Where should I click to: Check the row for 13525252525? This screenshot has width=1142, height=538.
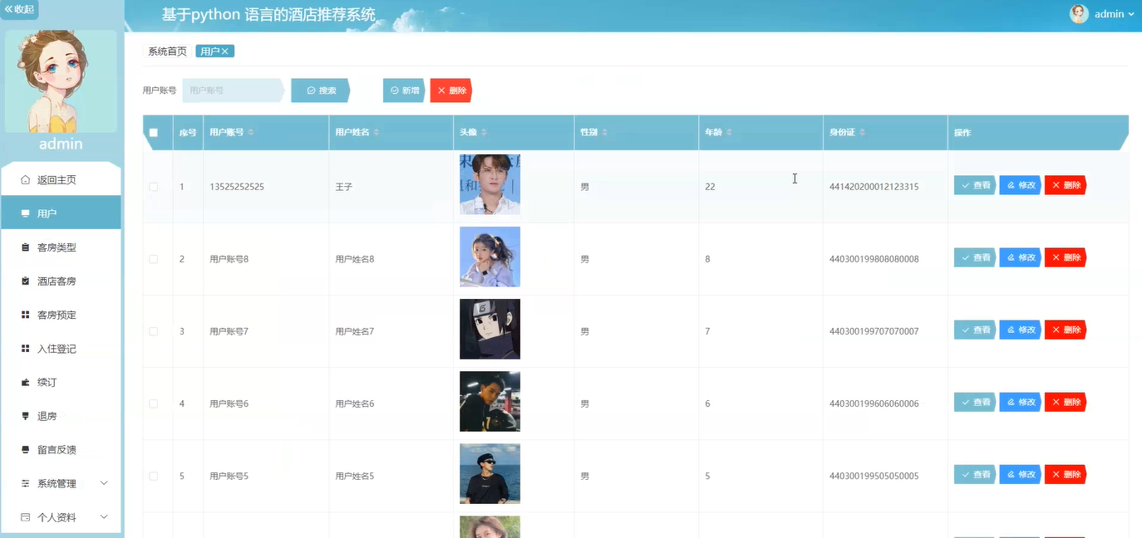[154, 187]
